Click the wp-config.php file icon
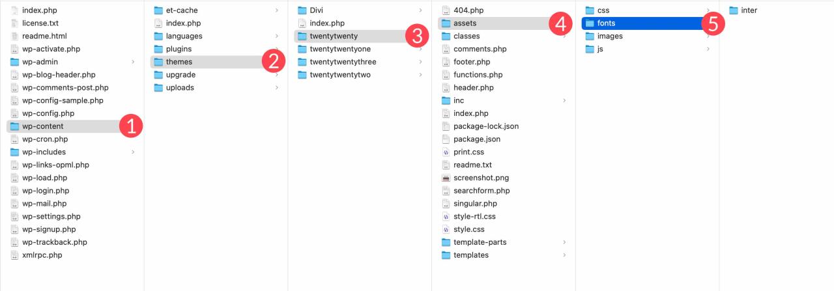 (x=15, y=113)
